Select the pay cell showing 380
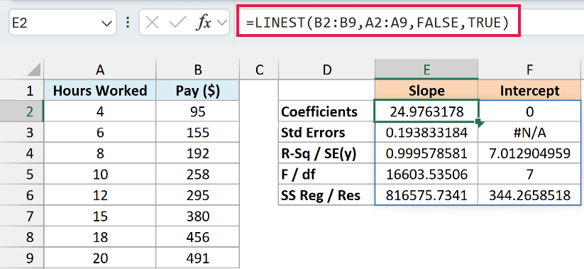Screen dimensions: 584x269 pos(198,216)
